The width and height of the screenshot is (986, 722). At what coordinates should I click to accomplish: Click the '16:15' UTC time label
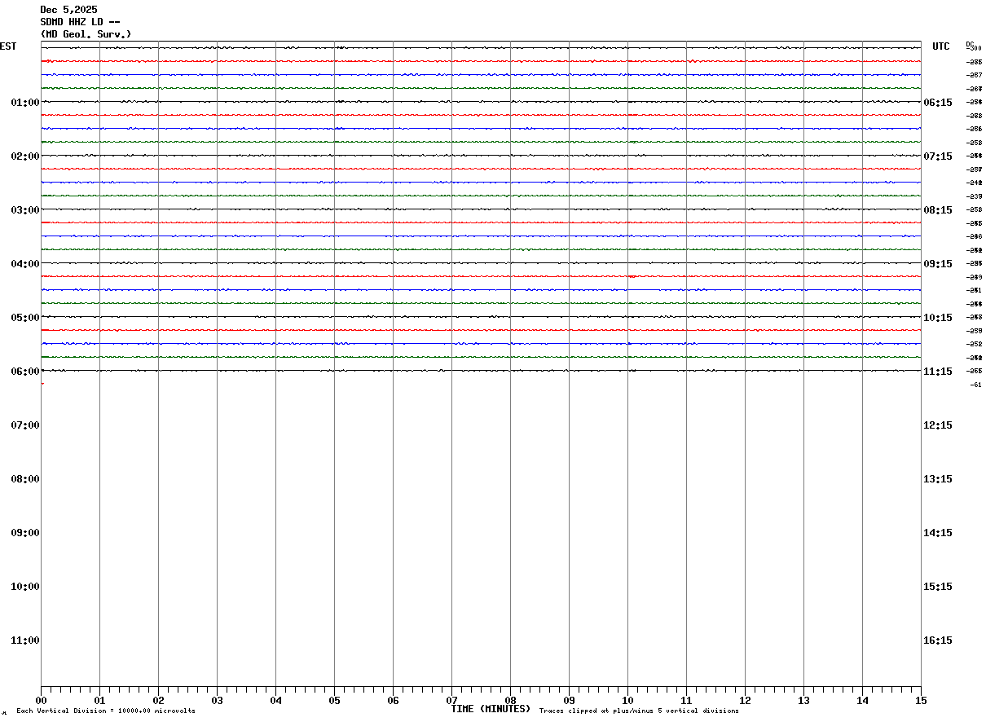pos(938,640)
